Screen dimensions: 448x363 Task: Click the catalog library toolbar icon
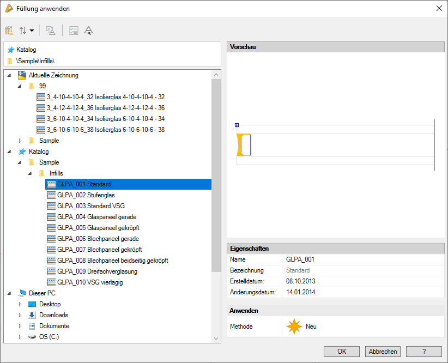tap(9, 31)
